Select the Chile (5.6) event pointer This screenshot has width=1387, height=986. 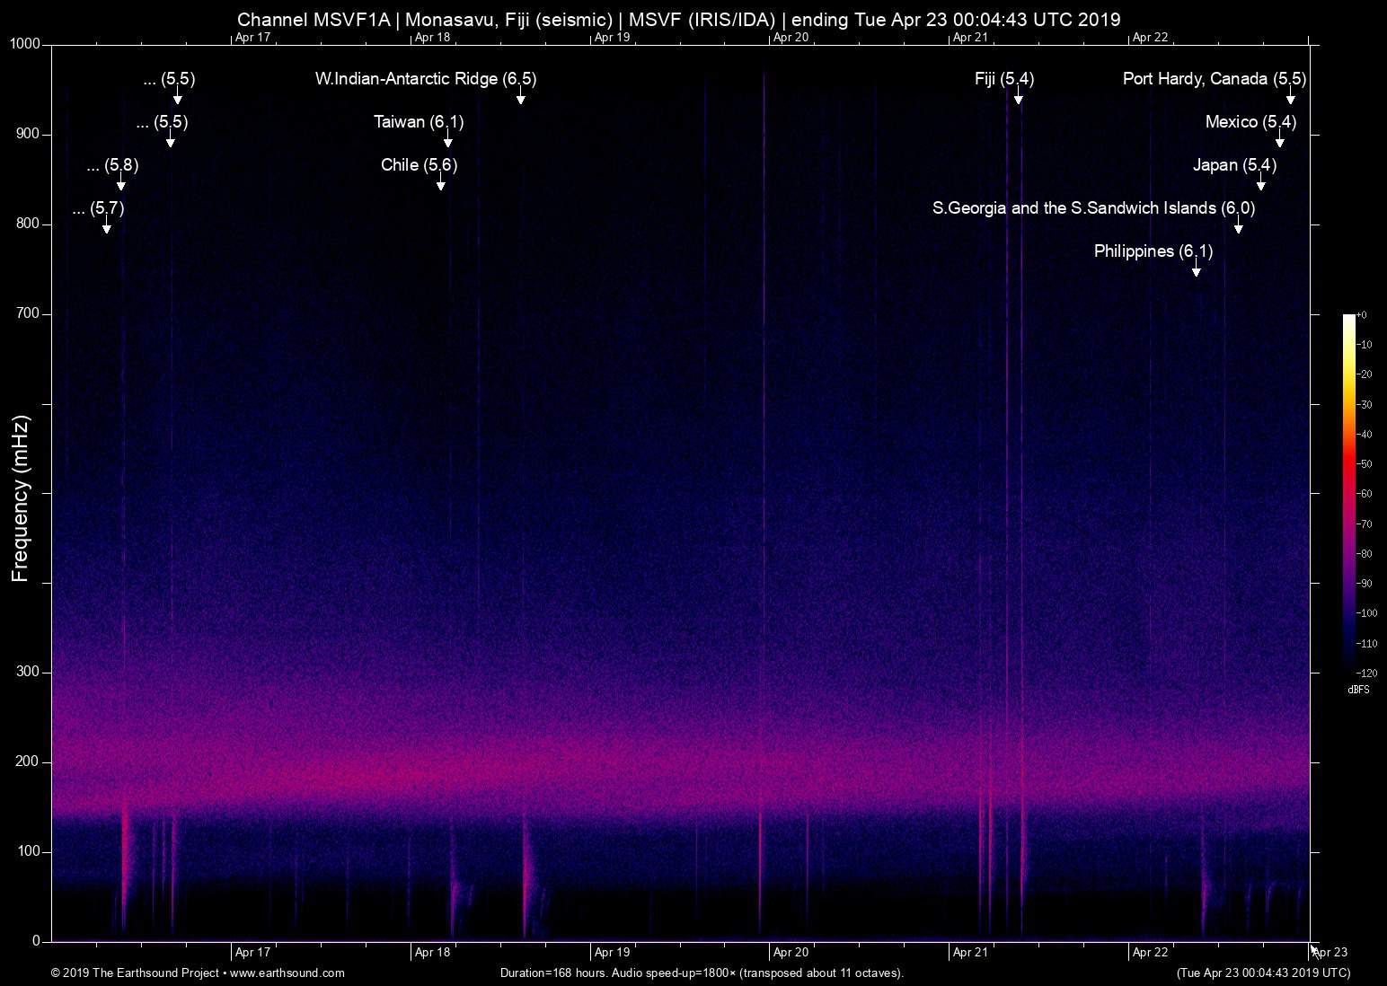click(440, 185)
